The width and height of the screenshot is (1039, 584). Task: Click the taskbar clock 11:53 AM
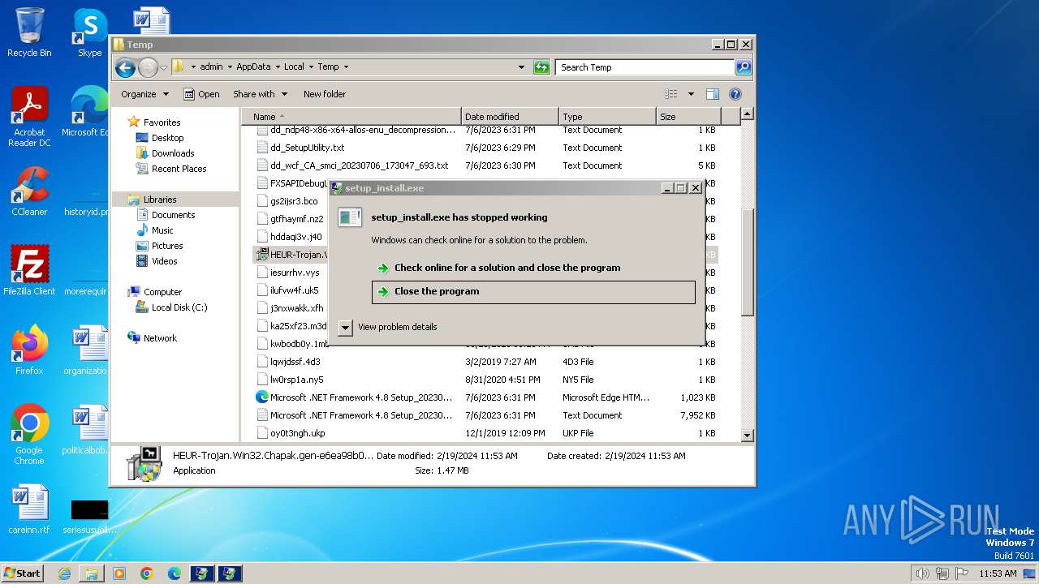[x=998, y=573]
